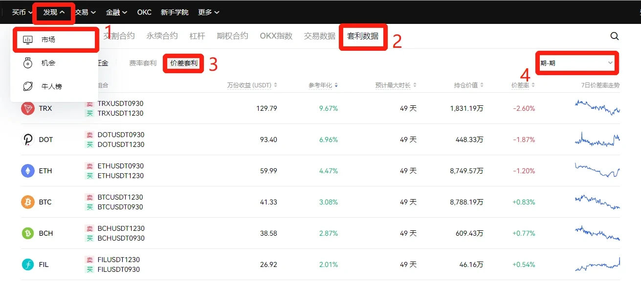
Task: Click the search magnifier icon
Action: (615, 36)
